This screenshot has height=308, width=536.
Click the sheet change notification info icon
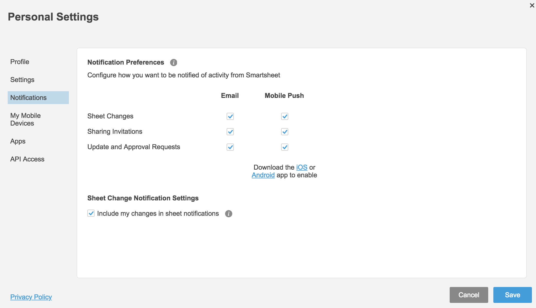coord(229,213)
